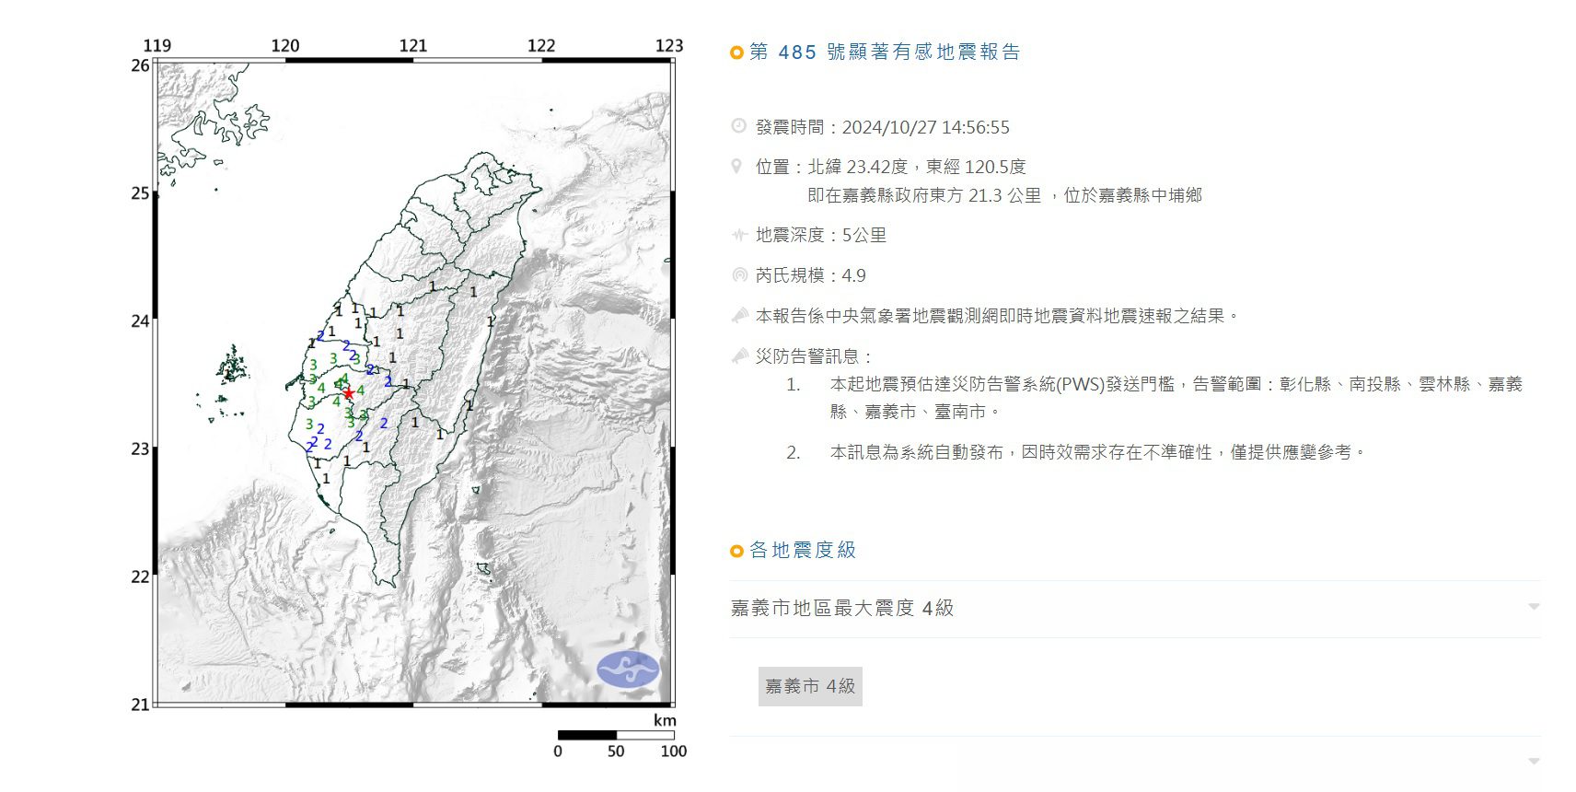Toggle the 嘉義市地區最大震度 4級 section header
This screenshot has width=1576, height=792.
(x=841, y=608)
